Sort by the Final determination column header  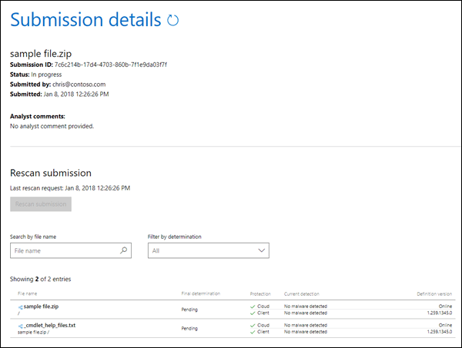pyautogui.click(x=199, y=293)
